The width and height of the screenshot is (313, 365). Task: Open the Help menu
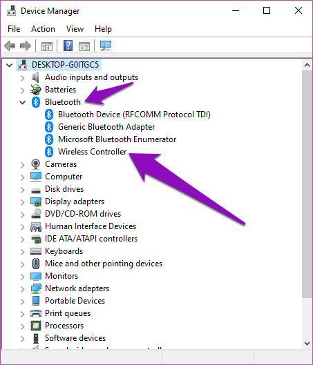coord(103,29)
